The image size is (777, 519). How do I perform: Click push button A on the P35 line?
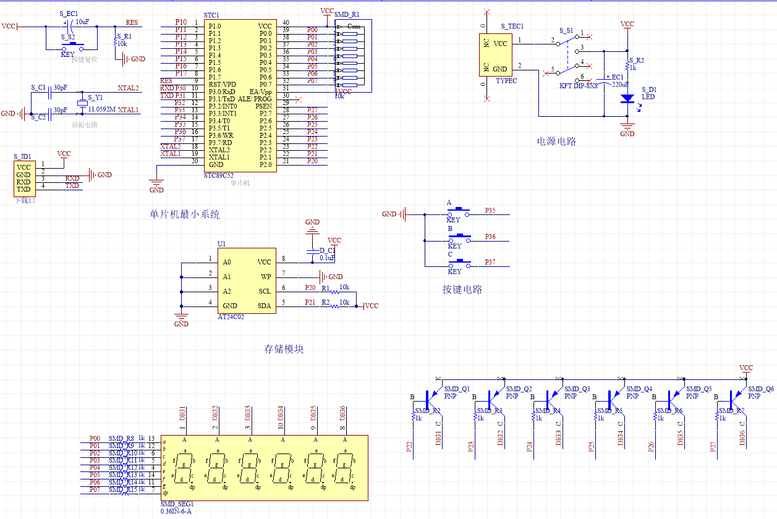[x=457, y=213]
